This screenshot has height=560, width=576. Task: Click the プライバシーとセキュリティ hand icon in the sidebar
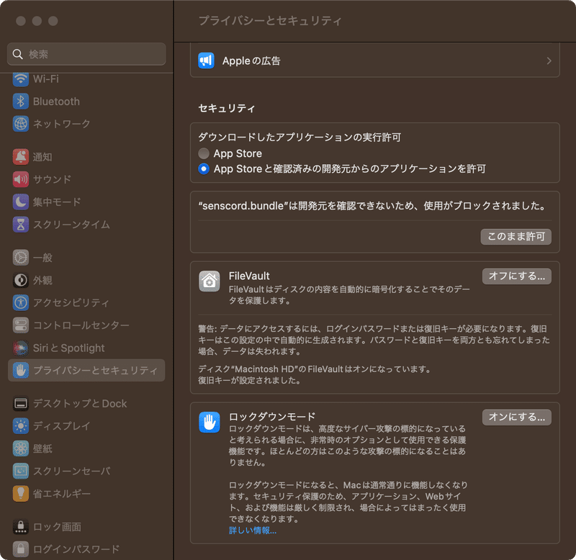coord(21,370)
